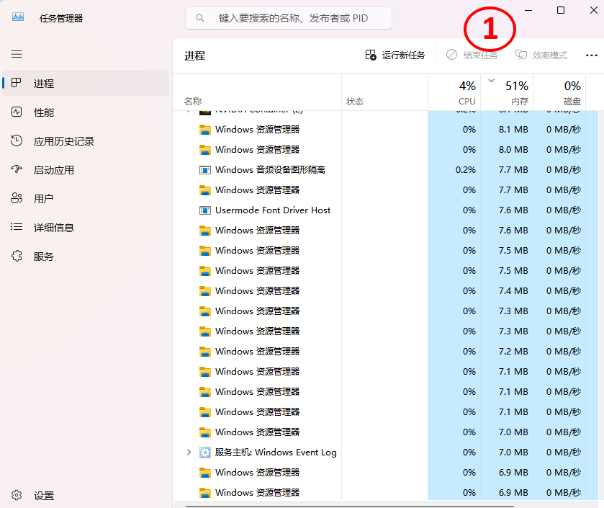This screenshot has height=508, width=604.
Task: Click the 51% memory usage total
Action: tap(517, 86)
